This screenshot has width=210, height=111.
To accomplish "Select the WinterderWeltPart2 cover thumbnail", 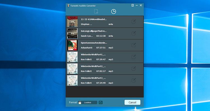I will tap(72, 69).
